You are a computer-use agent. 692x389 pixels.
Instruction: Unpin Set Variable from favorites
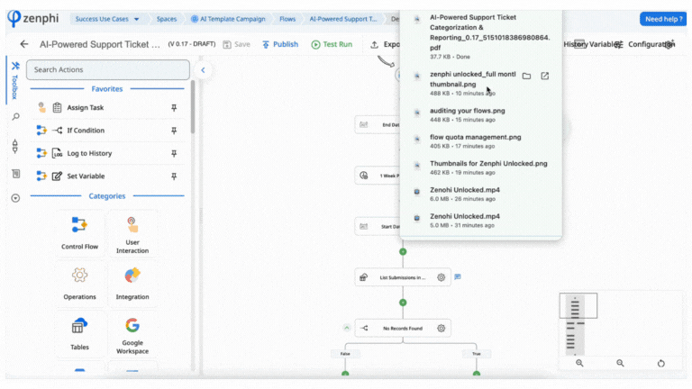(174, 176)
